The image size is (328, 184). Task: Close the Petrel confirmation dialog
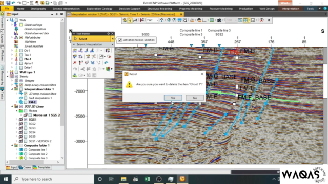tap(202, 74)
